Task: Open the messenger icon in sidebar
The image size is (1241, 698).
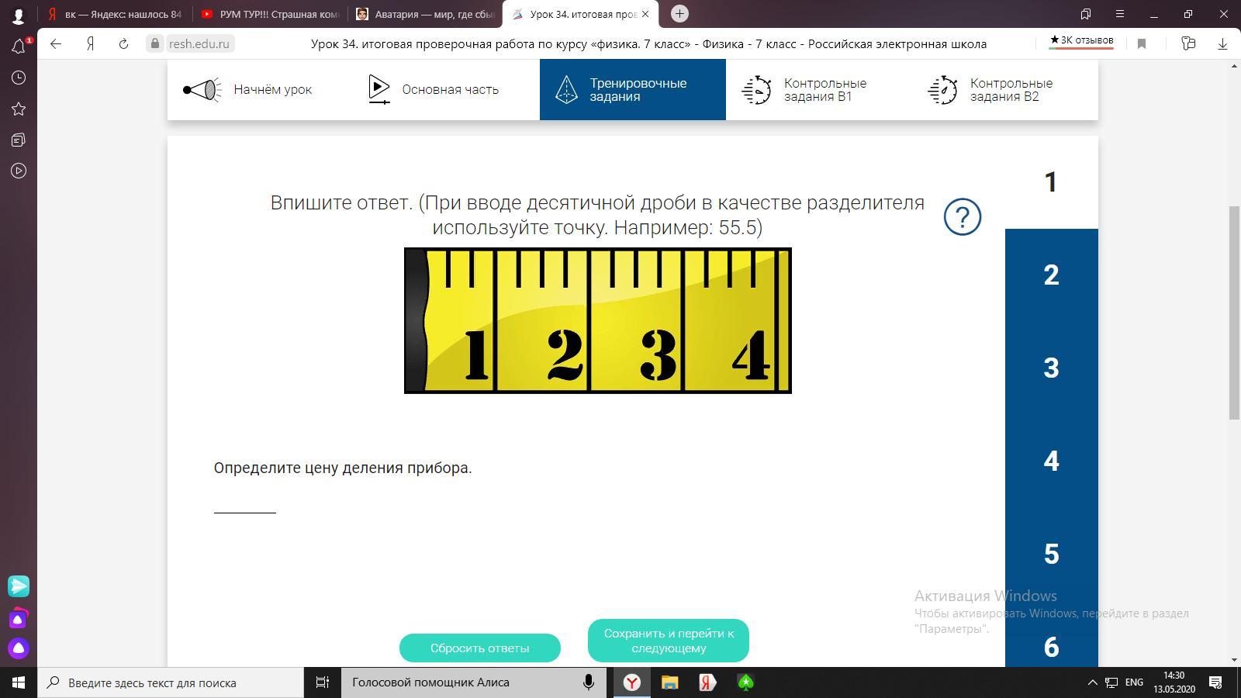Action: (x=19, y=586)
